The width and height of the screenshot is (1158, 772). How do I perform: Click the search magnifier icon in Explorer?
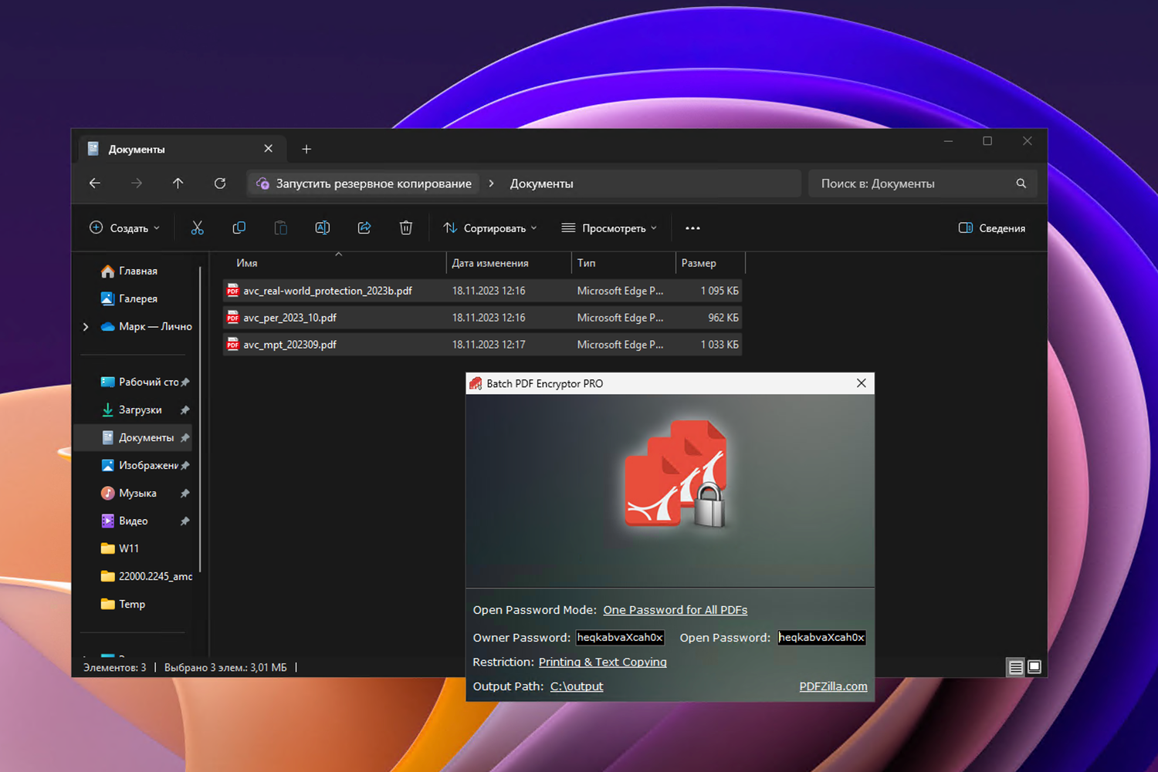[x=1021, y=184]
